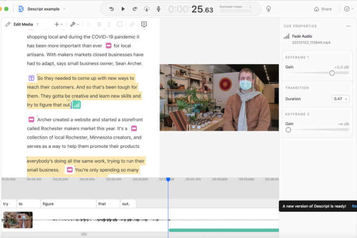Open the Rochester maker composition selector

(236, 8)
